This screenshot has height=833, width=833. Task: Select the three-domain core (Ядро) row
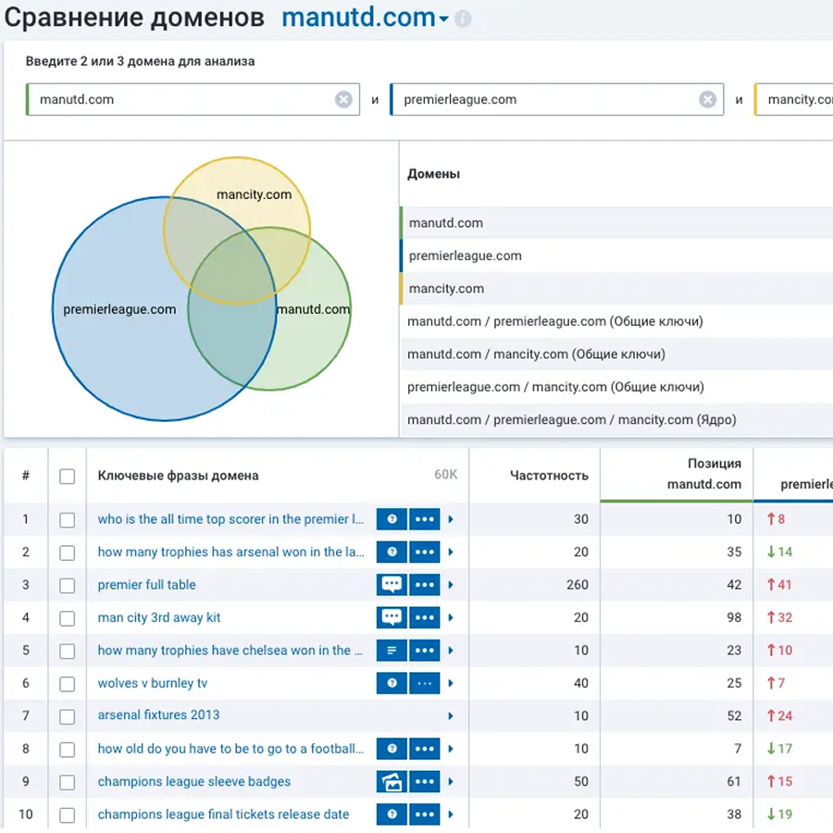pos(571,419)
